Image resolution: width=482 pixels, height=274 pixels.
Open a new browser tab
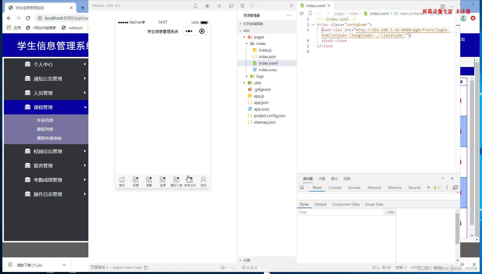[x=83, y=8]
